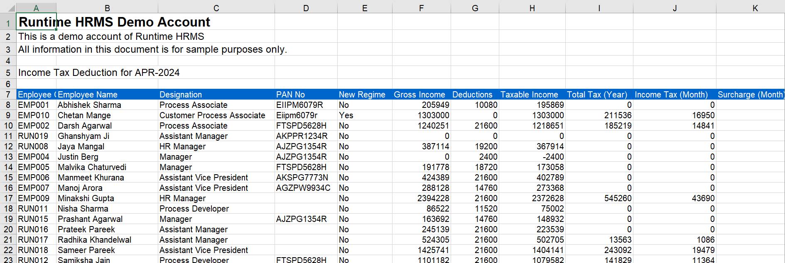Select the Surcharge (Month) header cell

[x=750, y=95]
